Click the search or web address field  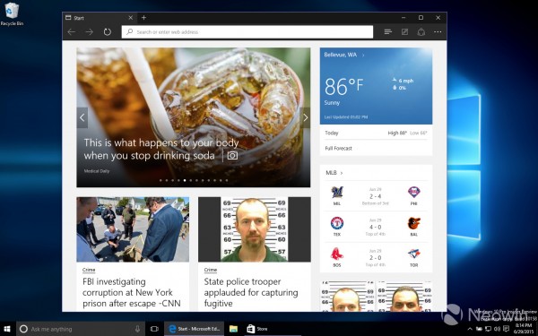247,32
